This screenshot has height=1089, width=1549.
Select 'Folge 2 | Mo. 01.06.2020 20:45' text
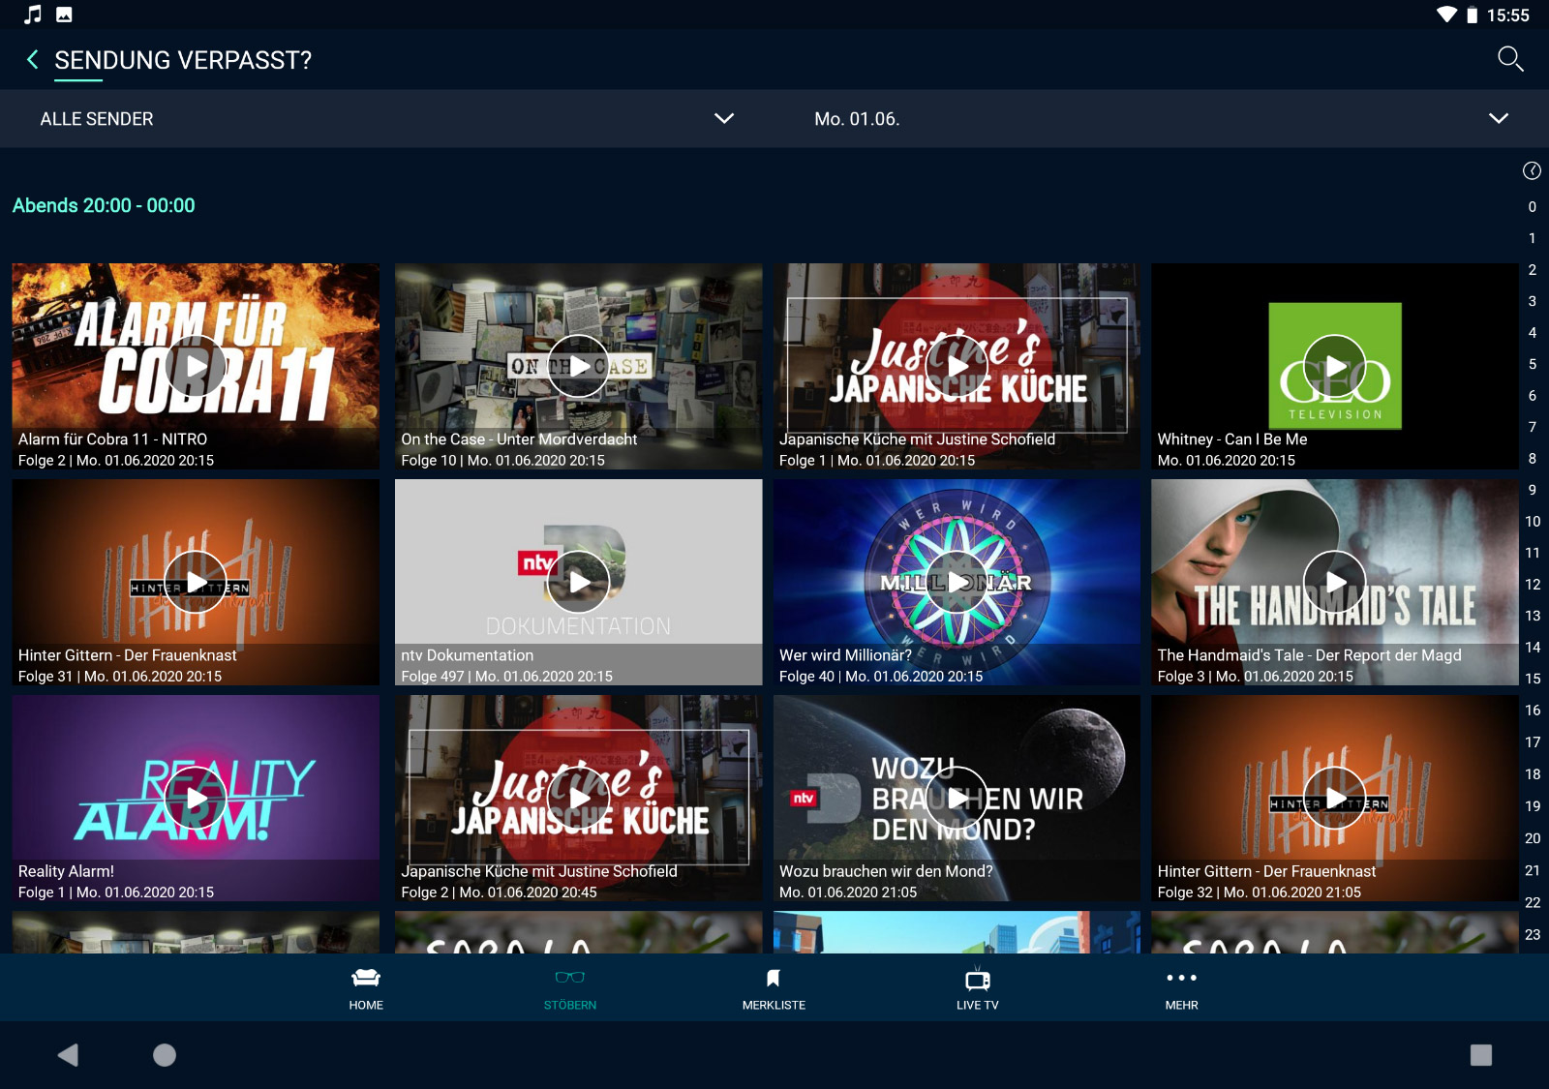click(x=499, y=892)
